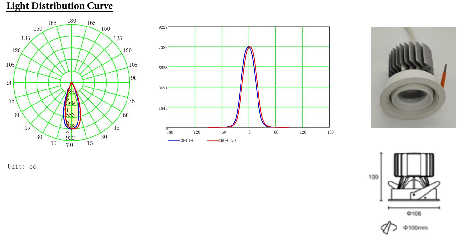The image size is (458, 239).
Task: Click the 7382 y-axis label
Action: point(163,47)
